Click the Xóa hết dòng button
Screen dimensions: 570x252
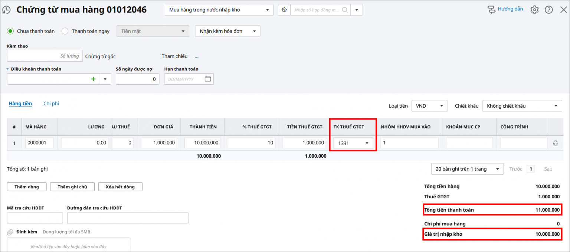pyautogui.click(x=120, y=187)
